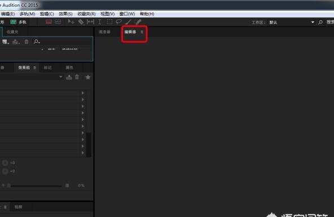
Task: Switch to the 编辑器 tab
Action: [130, 32]
